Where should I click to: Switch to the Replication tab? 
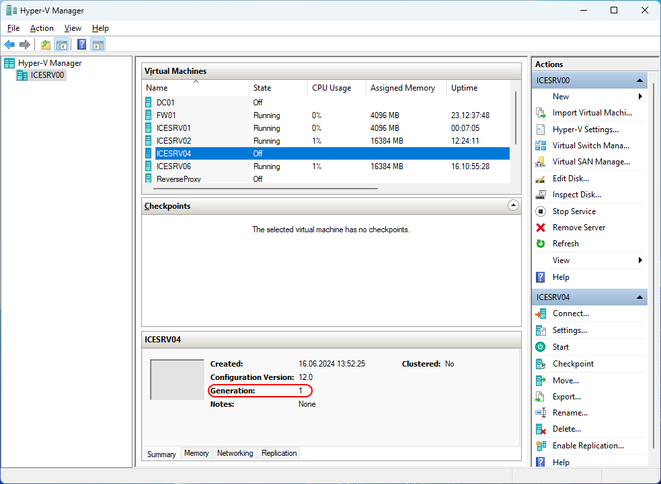[x=279, y=453]
